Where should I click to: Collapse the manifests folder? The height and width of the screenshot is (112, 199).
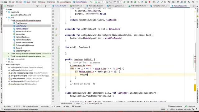7,12
